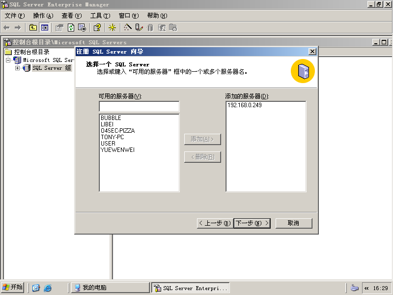
Task: Cancel the wizard with 取消
Action: coord(294,223)
